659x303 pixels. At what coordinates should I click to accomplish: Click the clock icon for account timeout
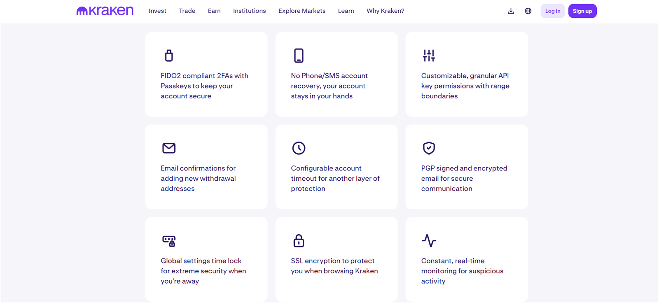(299, 148)
